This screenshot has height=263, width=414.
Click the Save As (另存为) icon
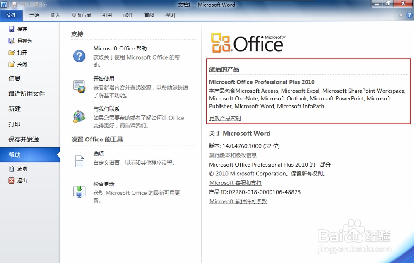tap(12, 41)
